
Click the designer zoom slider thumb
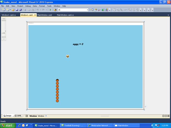point(4,33)
